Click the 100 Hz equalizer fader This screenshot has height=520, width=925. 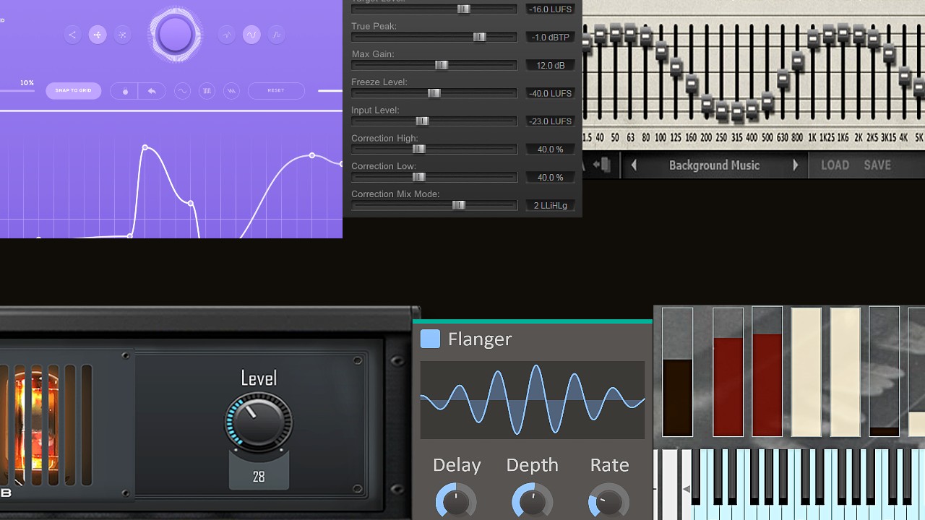point(661,51)
